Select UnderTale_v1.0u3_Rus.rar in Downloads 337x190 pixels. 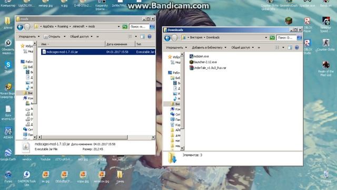click(207, 68)
